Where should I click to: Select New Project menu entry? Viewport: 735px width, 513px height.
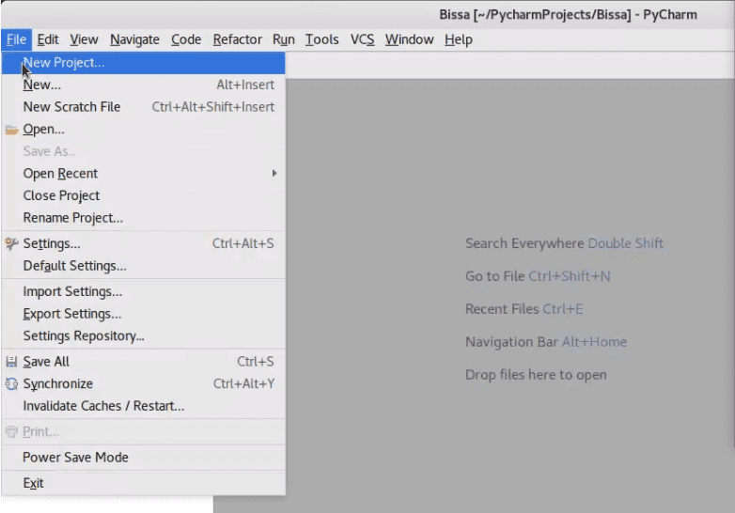pos(143,63)
